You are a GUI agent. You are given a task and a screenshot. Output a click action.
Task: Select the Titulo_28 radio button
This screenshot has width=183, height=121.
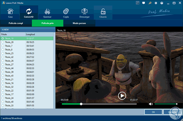pyautogui.click(x=3, y=42)
